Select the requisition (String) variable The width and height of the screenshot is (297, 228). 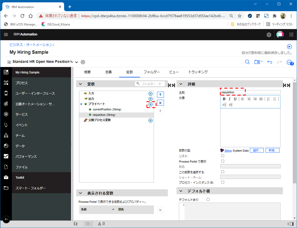point(116,115)
